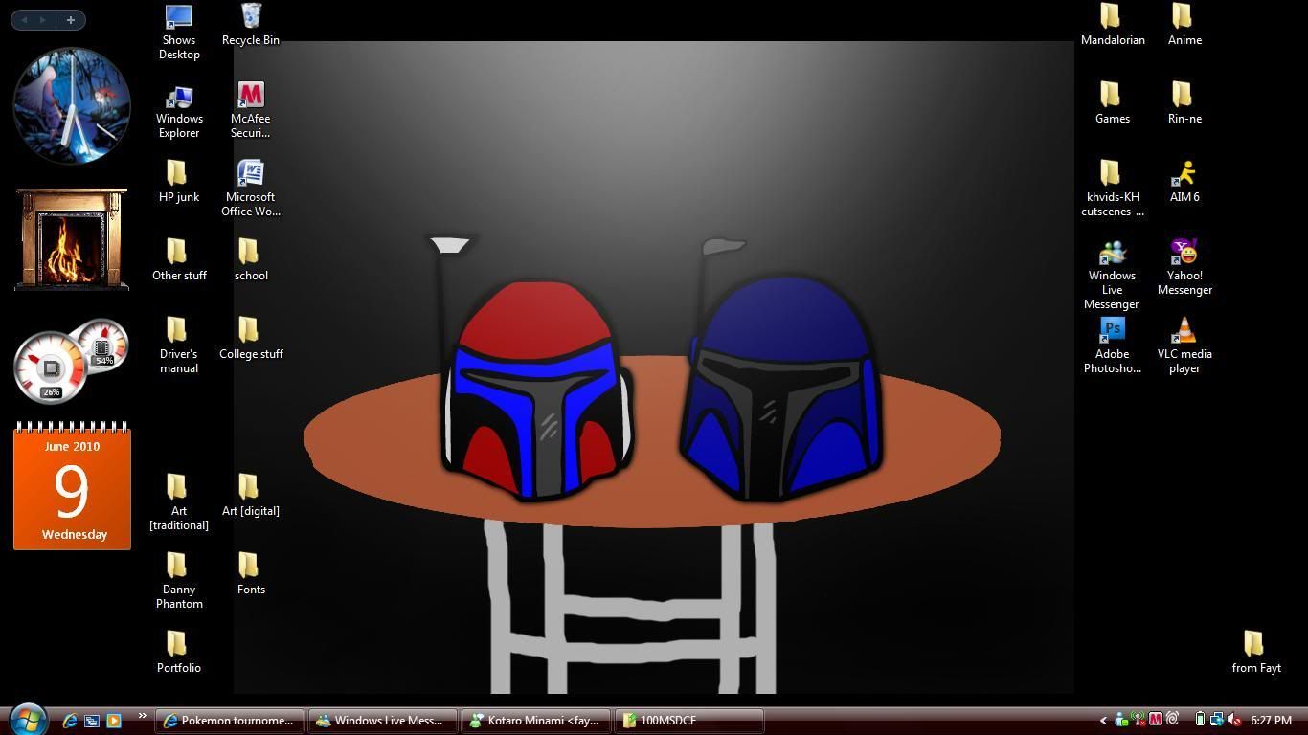The height and width of the screenshot is (735, 1308).
Task: Select the Driver's manual folder
Action: coord(179,346)
